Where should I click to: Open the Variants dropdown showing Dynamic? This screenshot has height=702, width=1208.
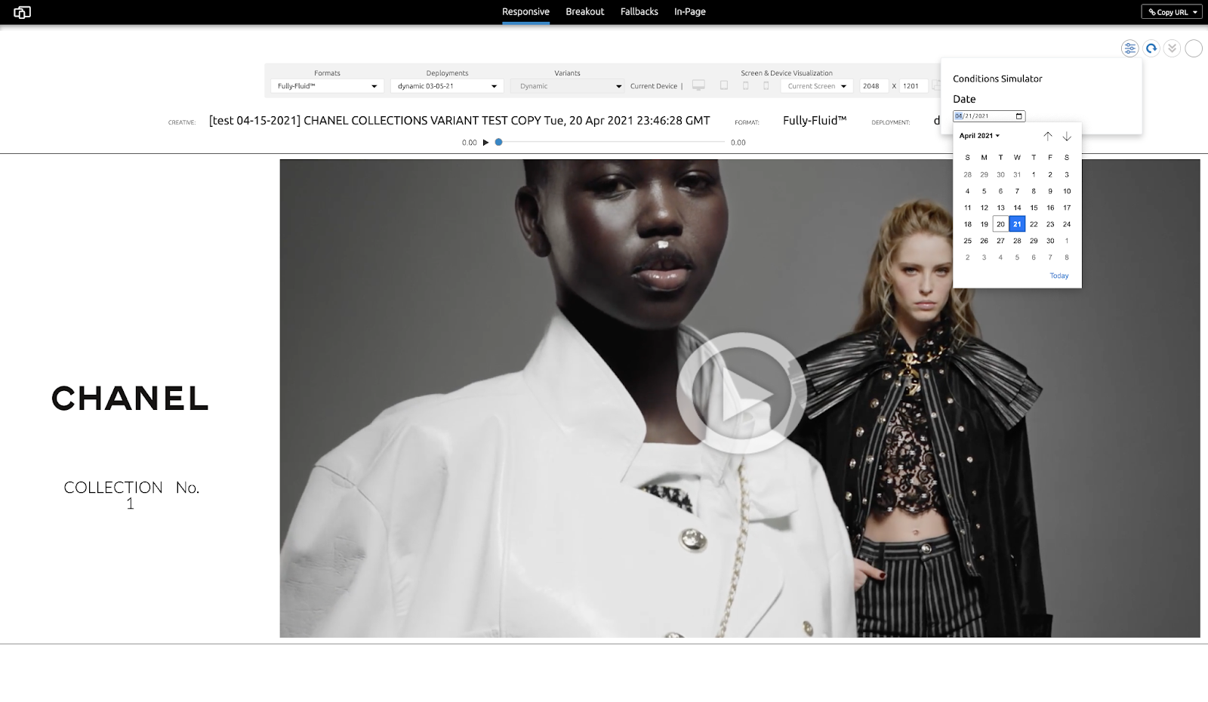(568, 86)
